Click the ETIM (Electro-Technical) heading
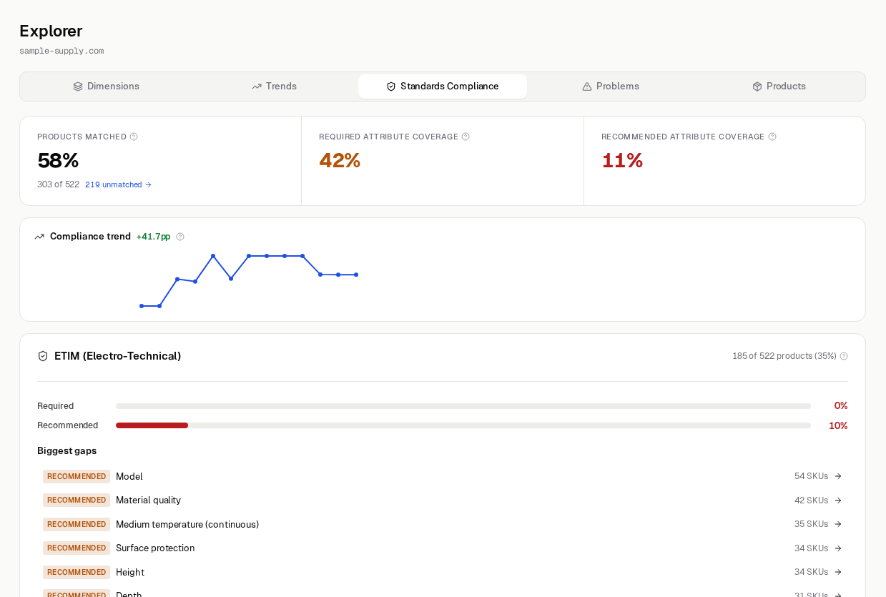 coord(118,356)
